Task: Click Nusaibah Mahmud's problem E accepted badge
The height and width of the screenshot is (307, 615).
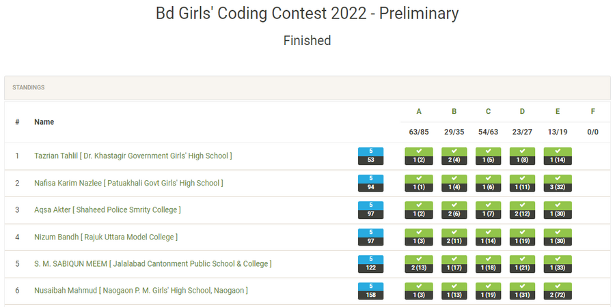Action: point(558,291)
